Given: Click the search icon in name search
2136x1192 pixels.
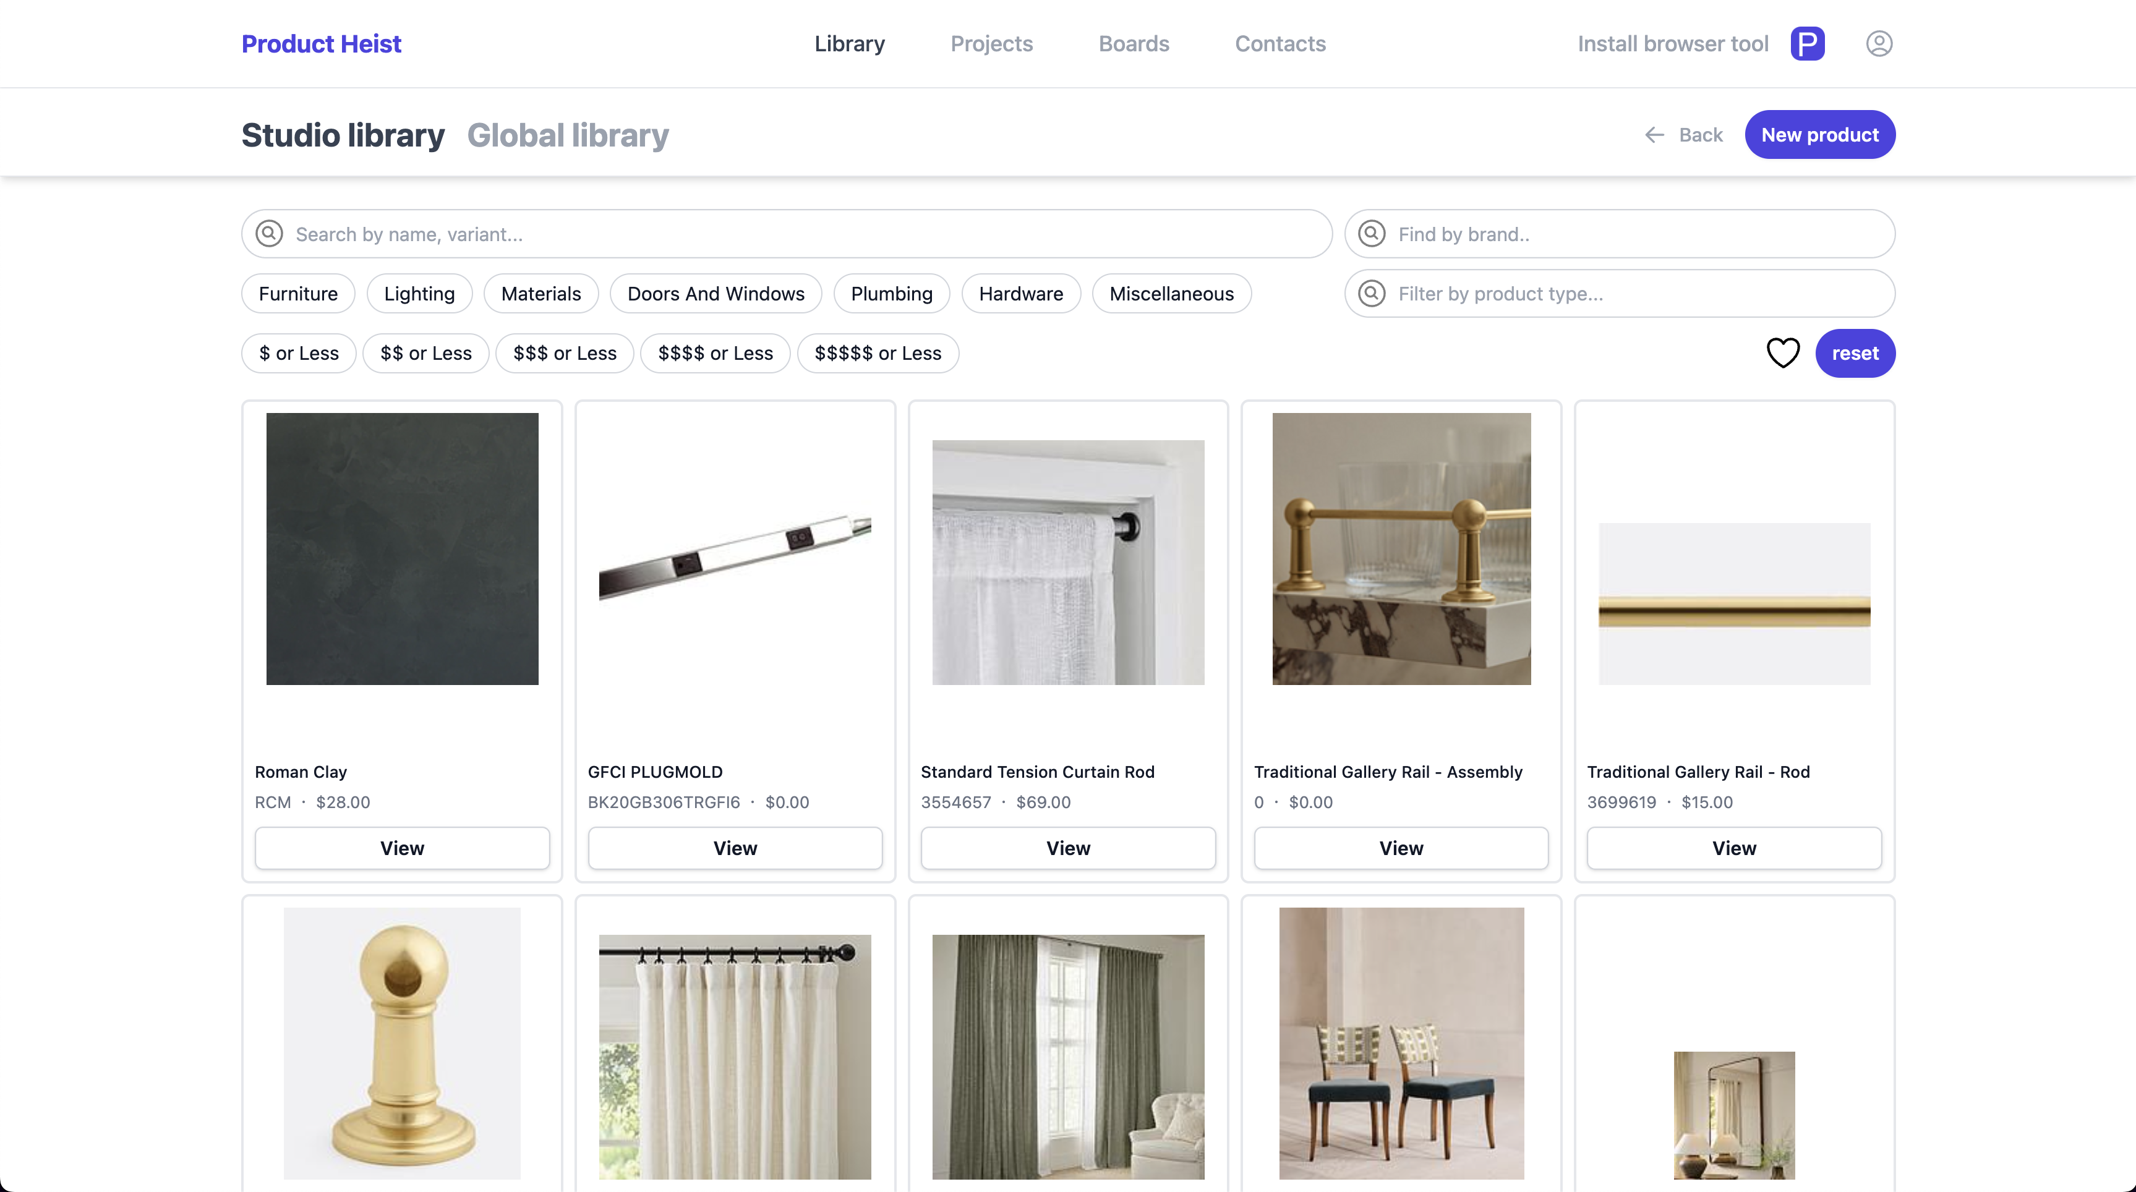Looking at the screenshot, I should point(268,234).
